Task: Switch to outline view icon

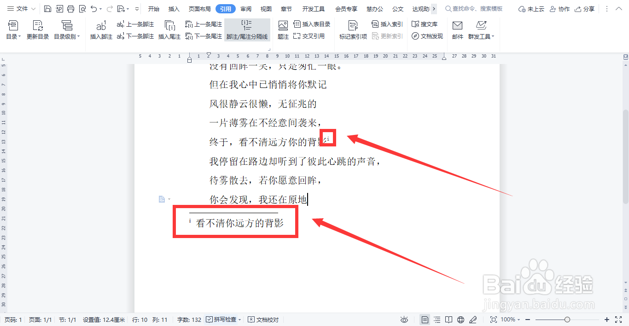Action: (x=437, y=320)
